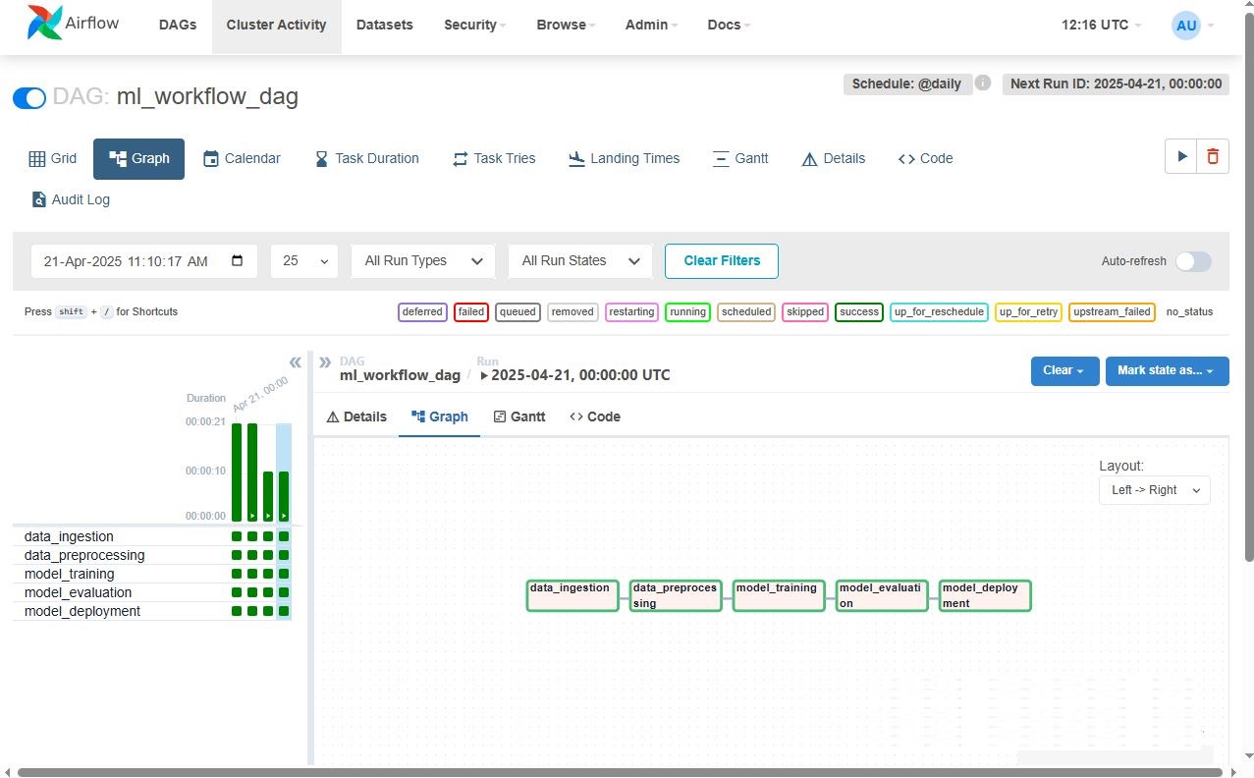1254x778 pixels.
Task: Open the Docs menu
Action: coord(729,26)
